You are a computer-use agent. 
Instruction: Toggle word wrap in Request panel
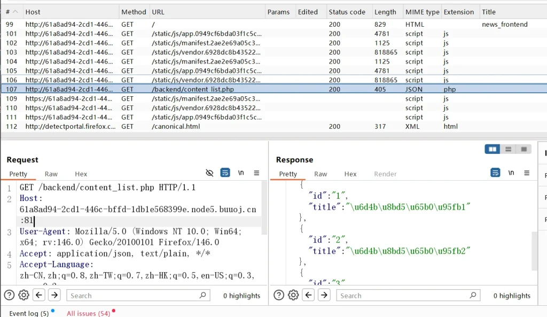pyautogui.click(x=225, y=173)
